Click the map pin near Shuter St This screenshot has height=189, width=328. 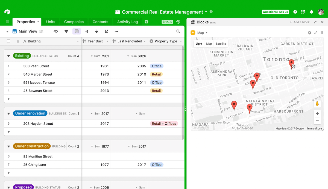[291, 64]
